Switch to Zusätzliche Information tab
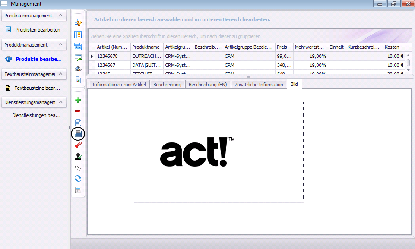The height and width of the screenshot is (249, 415). pyautogui.click(x=259, y=85)
